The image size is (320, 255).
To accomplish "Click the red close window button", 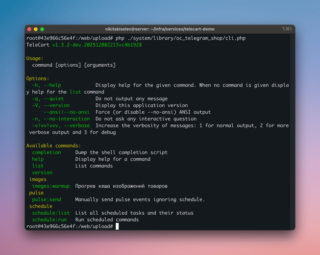I will tap(29, 29).
